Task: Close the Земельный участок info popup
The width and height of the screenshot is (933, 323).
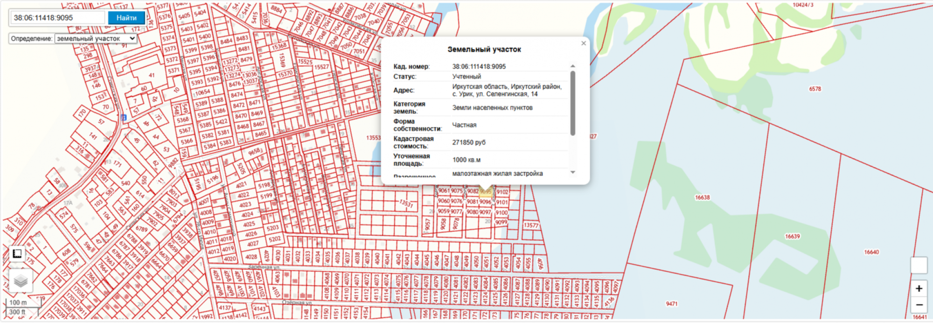Action: click(x=583, y=43)
